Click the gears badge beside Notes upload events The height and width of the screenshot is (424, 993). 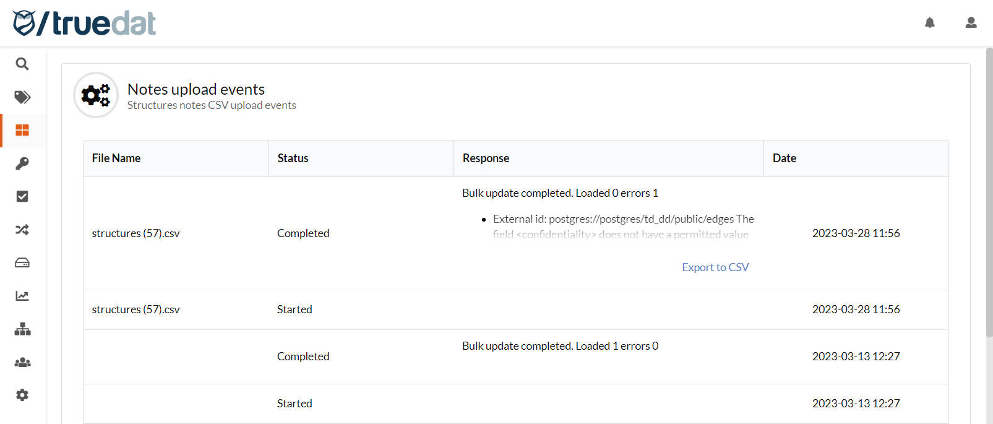tap(96, 95)
